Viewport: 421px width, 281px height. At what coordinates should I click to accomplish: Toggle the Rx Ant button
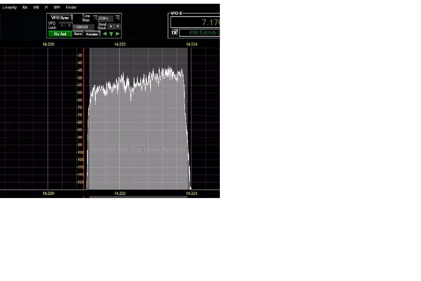[60, 34]
